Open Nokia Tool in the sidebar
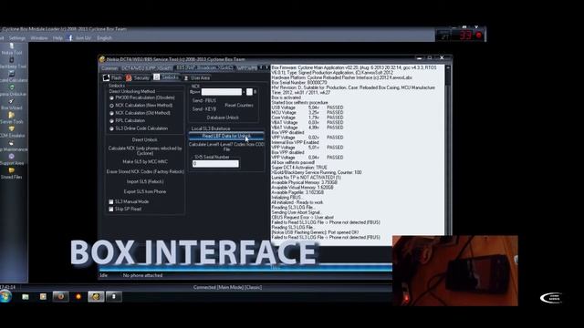This screenshot has width=584, height=328. point(12,48)
